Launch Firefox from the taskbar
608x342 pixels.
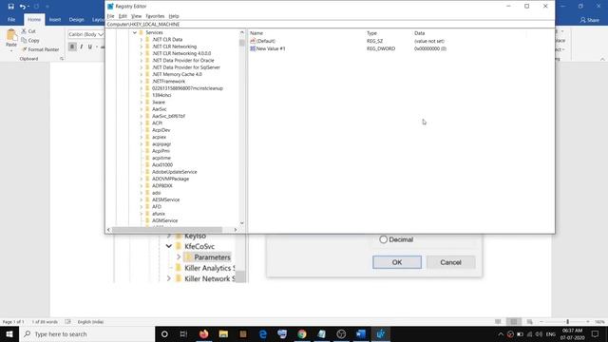click(x=203, y=333)
